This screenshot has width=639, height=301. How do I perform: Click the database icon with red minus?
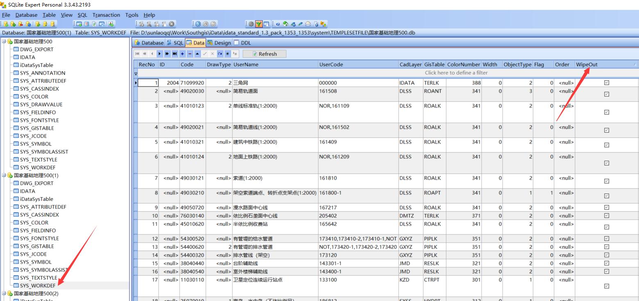[x=20, y=24]
